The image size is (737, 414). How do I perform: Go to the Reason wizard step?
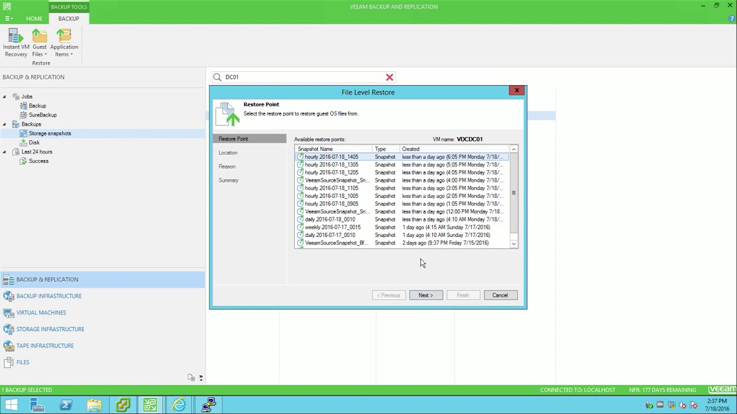tap(227, 166)
